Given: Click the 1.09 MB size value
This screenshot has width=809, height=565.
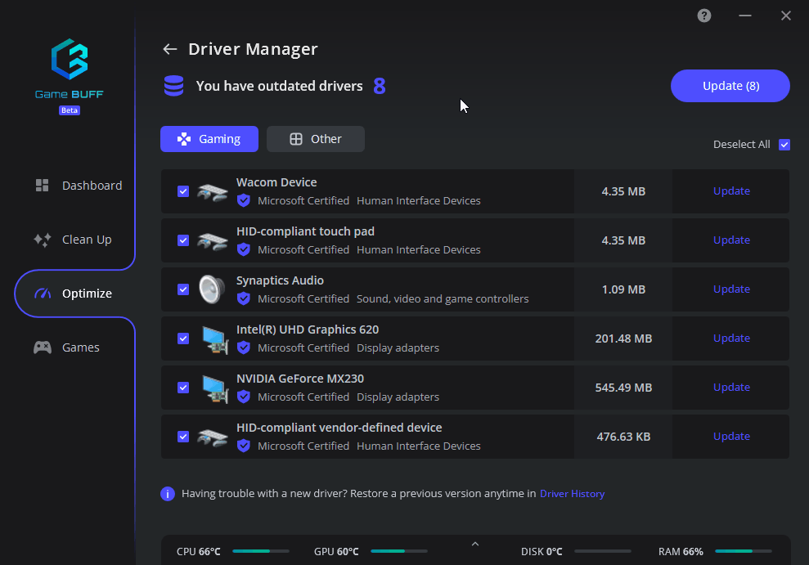Looking at the screenshot, I should coord(623,289).
